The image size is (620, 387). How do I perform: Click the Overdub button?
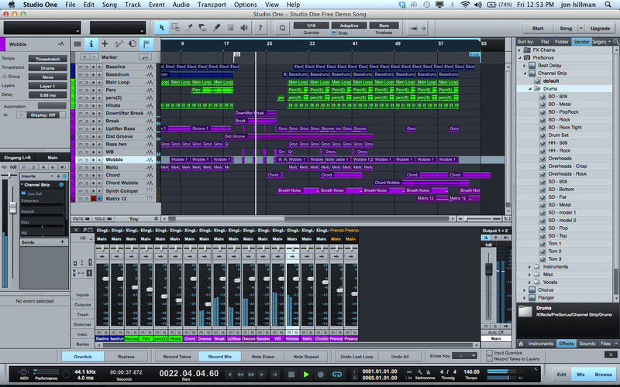coord(83,356)
